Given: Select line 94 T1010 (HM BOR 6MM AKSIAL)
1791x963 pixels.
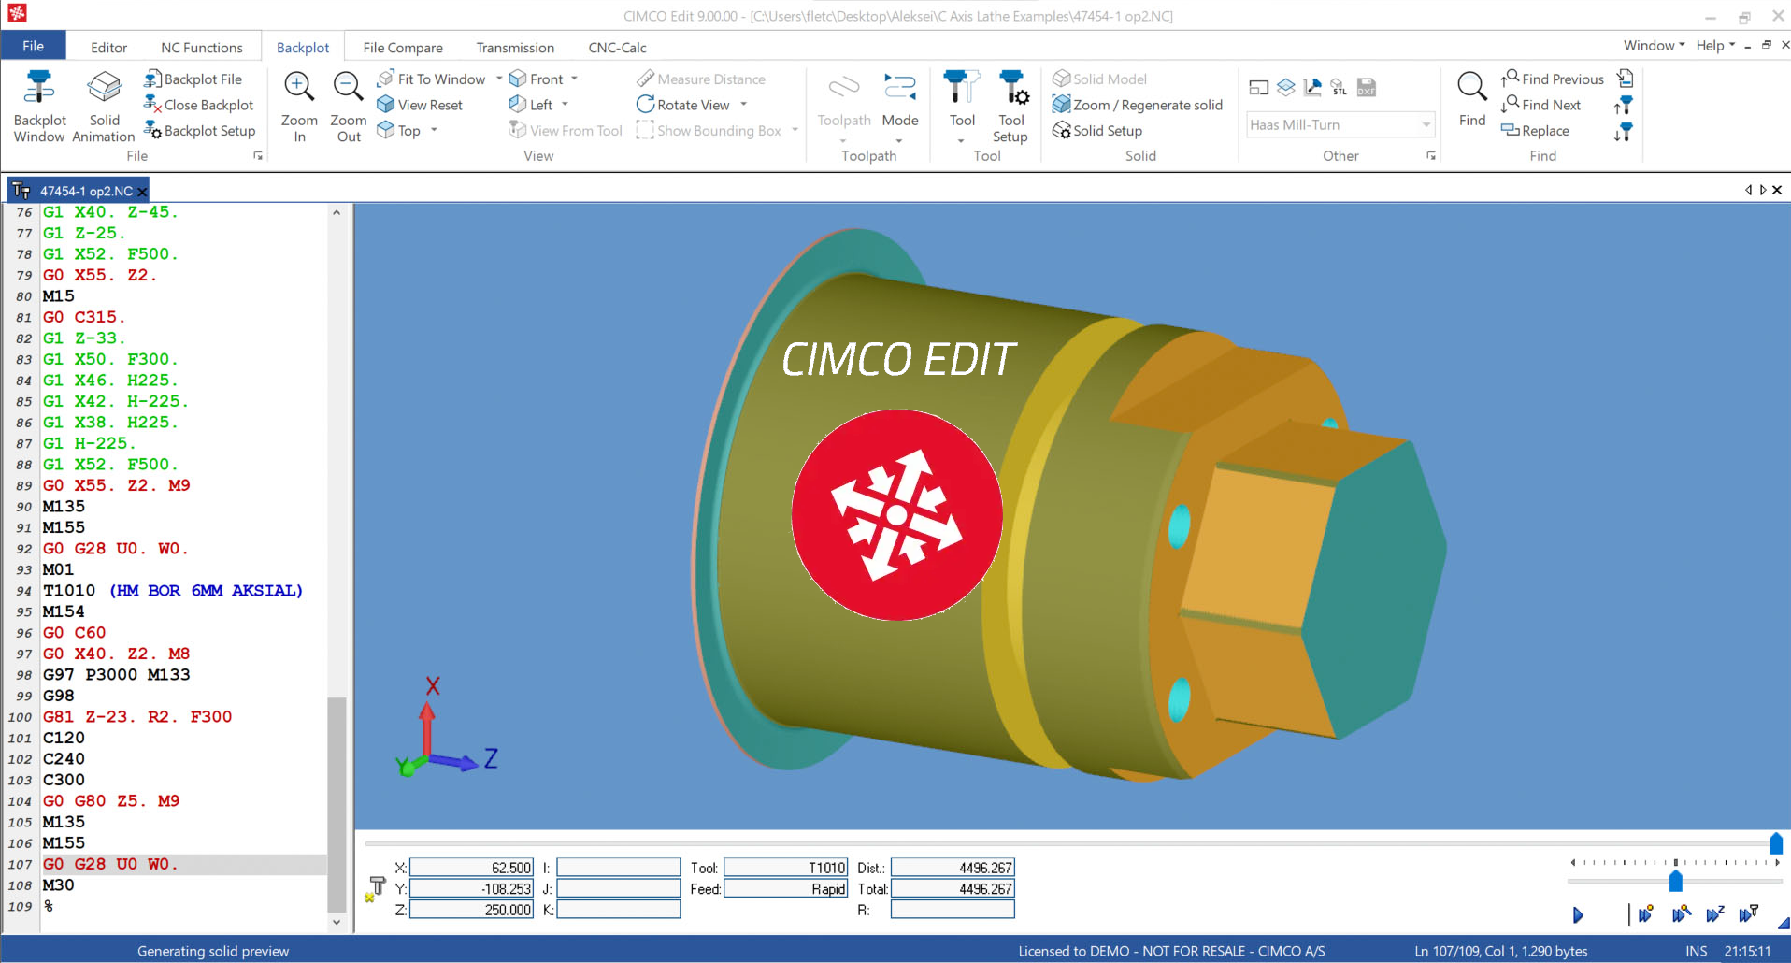Looking at the screenshot, I should (x=172, y=591).
